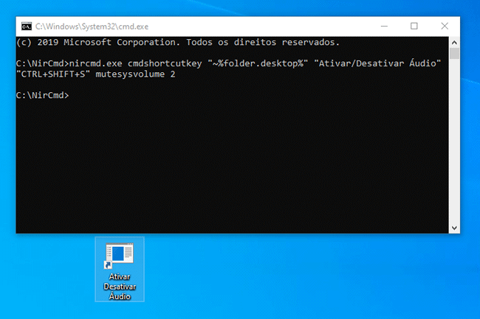Click the console vertical scrollbar thumb

coord(454,54)
